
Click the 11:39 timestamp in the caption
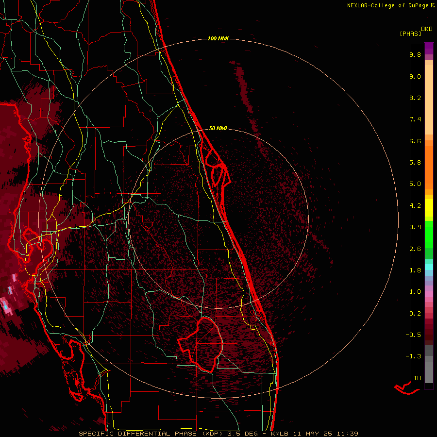[348, 434]
